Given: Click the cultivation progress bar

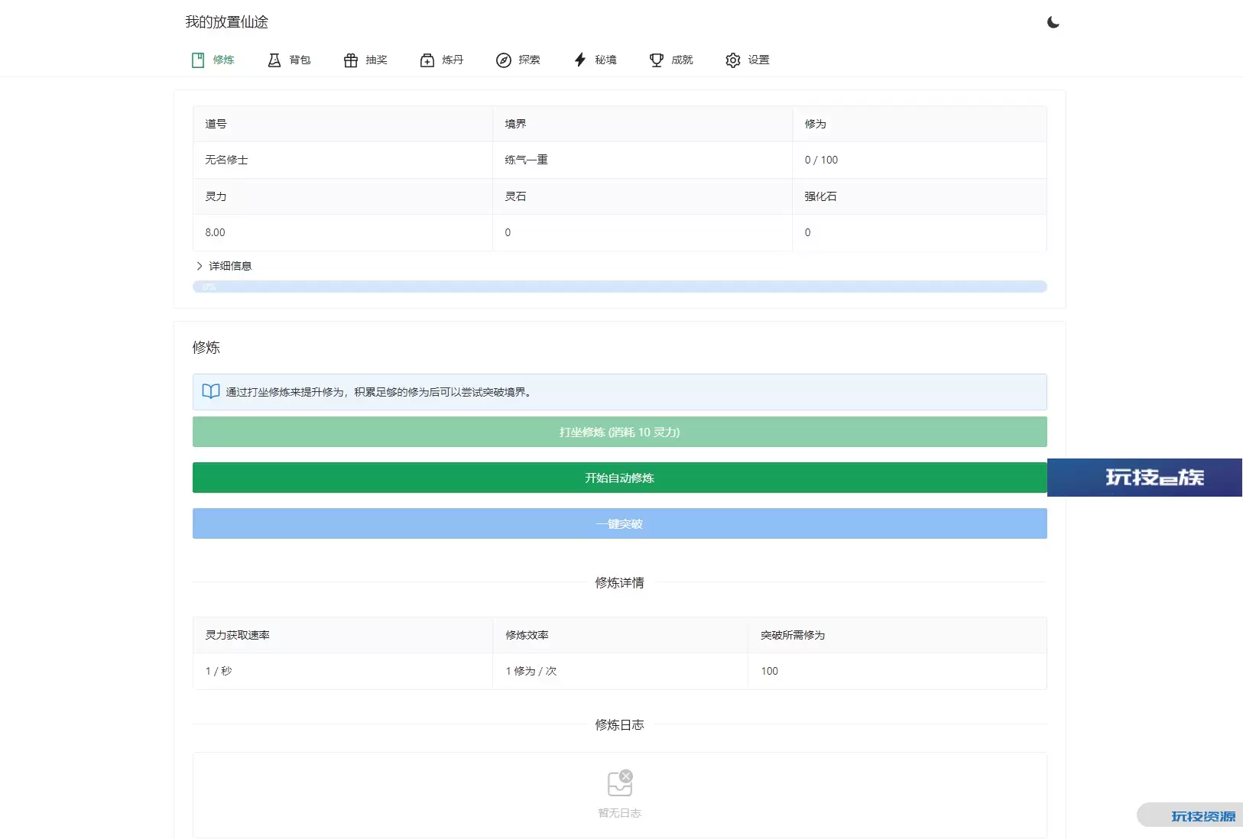Looking at the screenshot, I should click(x=620, y=287).
